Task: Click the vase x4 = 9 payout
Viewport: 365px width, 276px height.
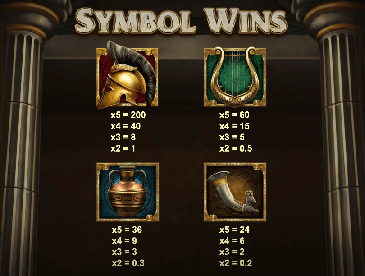Action: pos(124,241)
